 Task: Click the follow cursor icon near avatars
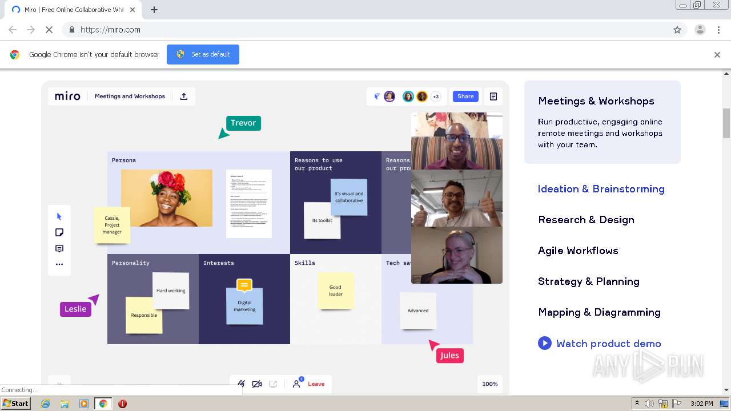(376, 96)
